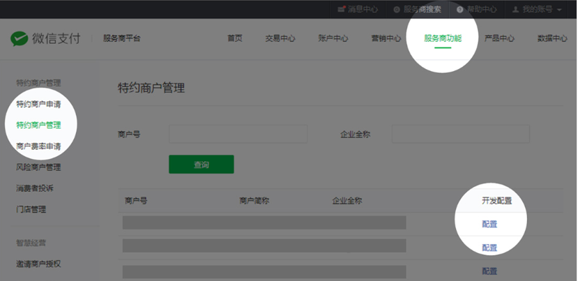Click the 服务商搜索 search icon
This screenshot has height=281, width=578.
pyautogui.click(x=397, y=10)
